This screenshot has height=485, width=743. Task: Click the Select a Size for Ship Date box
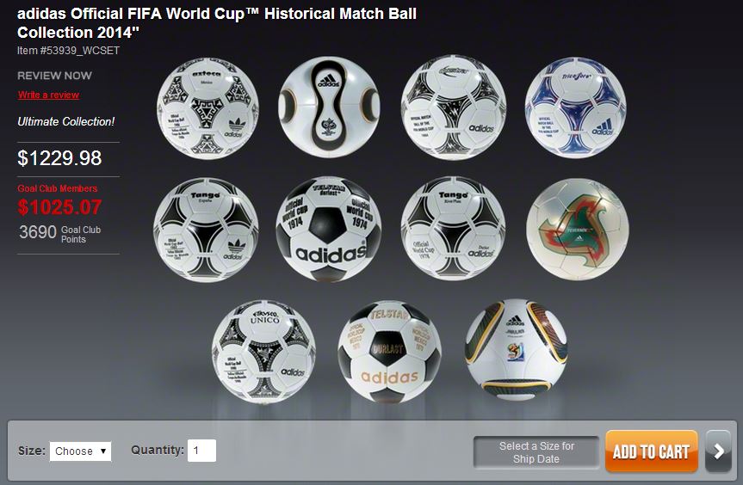536,452
